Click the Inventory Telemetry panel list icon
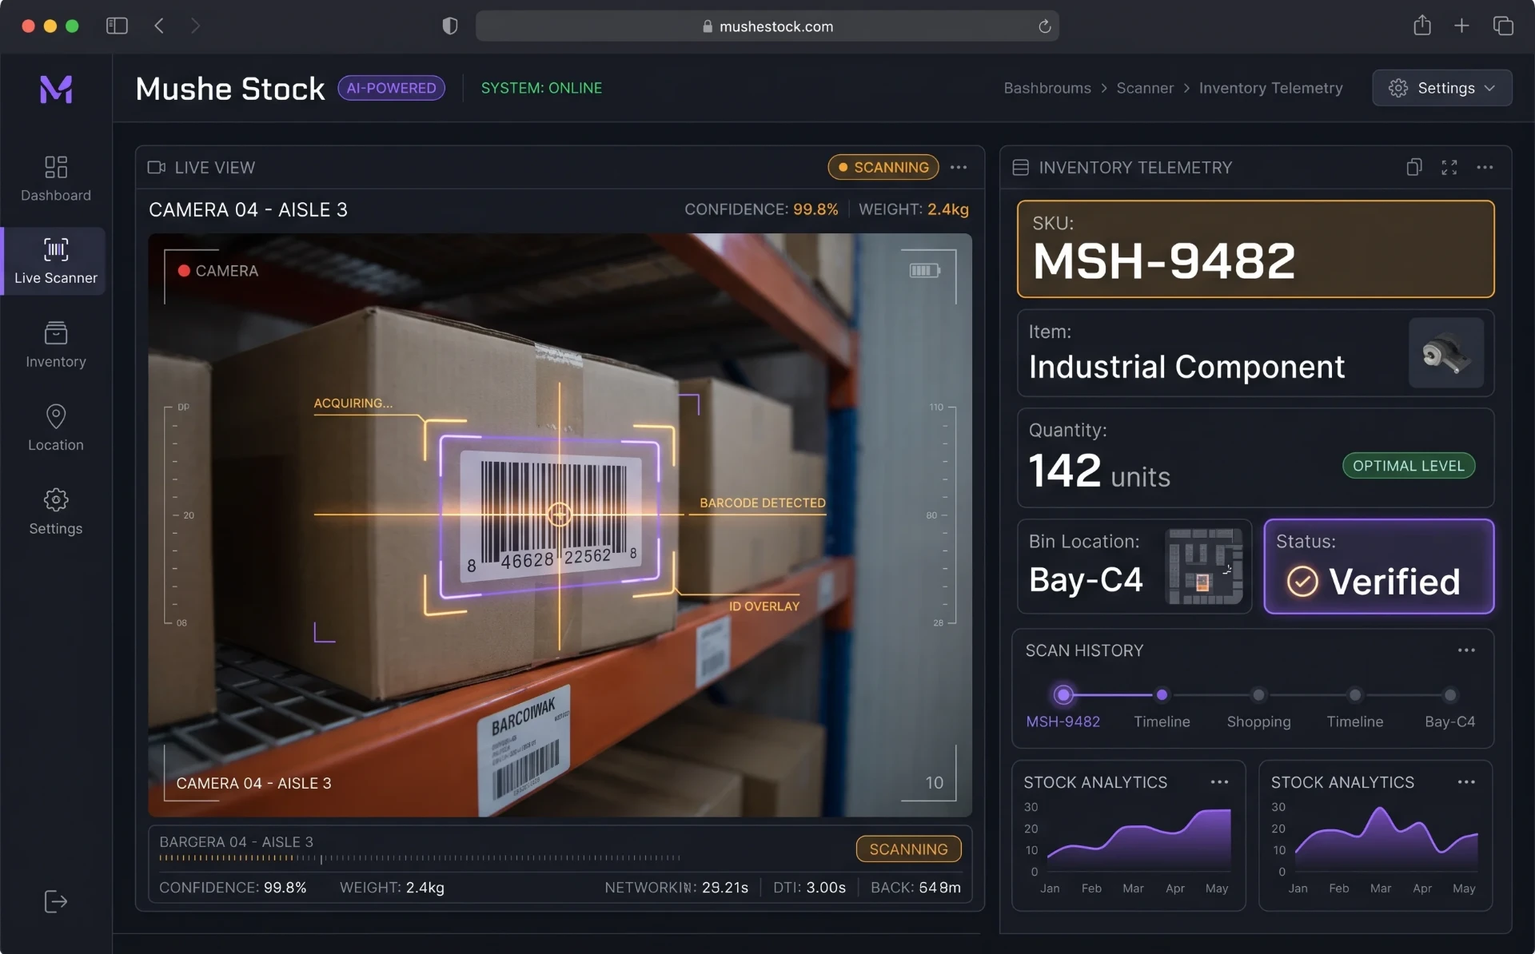The image size is (1535, 954). click(1020, 167)
